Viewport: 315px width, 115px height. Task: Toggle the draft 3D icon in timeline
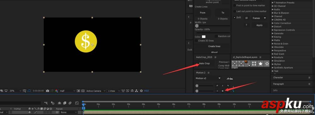pyautogui.click(x=53, y=103)
